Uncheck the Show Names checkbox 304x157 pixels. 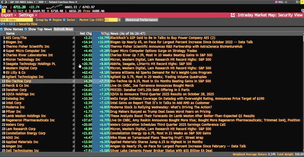[x=2, y=29]
